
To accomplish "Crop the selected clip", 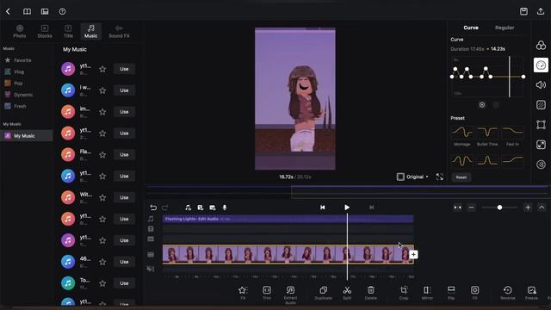I will point(404,293).
